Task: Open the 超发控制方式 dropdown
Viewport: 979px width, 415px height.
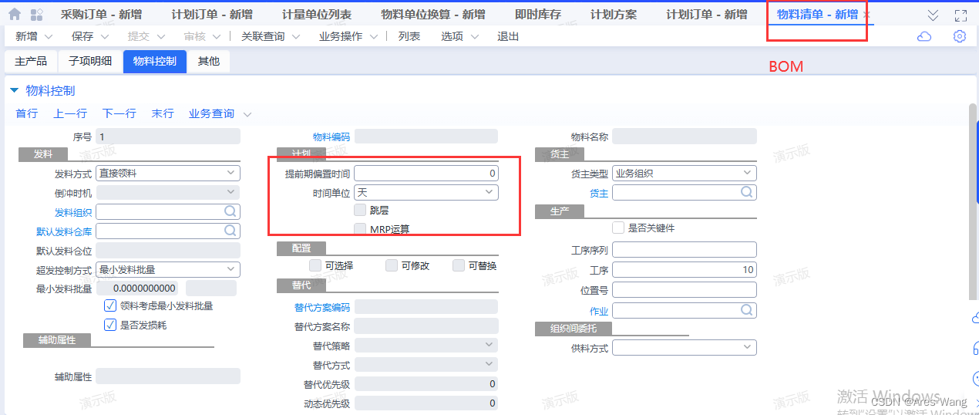Action: click(168, 269)
